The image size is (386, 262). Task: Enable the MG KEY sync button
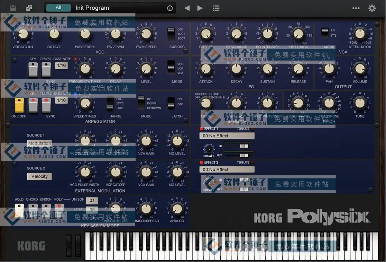pyautogui.click(x=33, y=70)
